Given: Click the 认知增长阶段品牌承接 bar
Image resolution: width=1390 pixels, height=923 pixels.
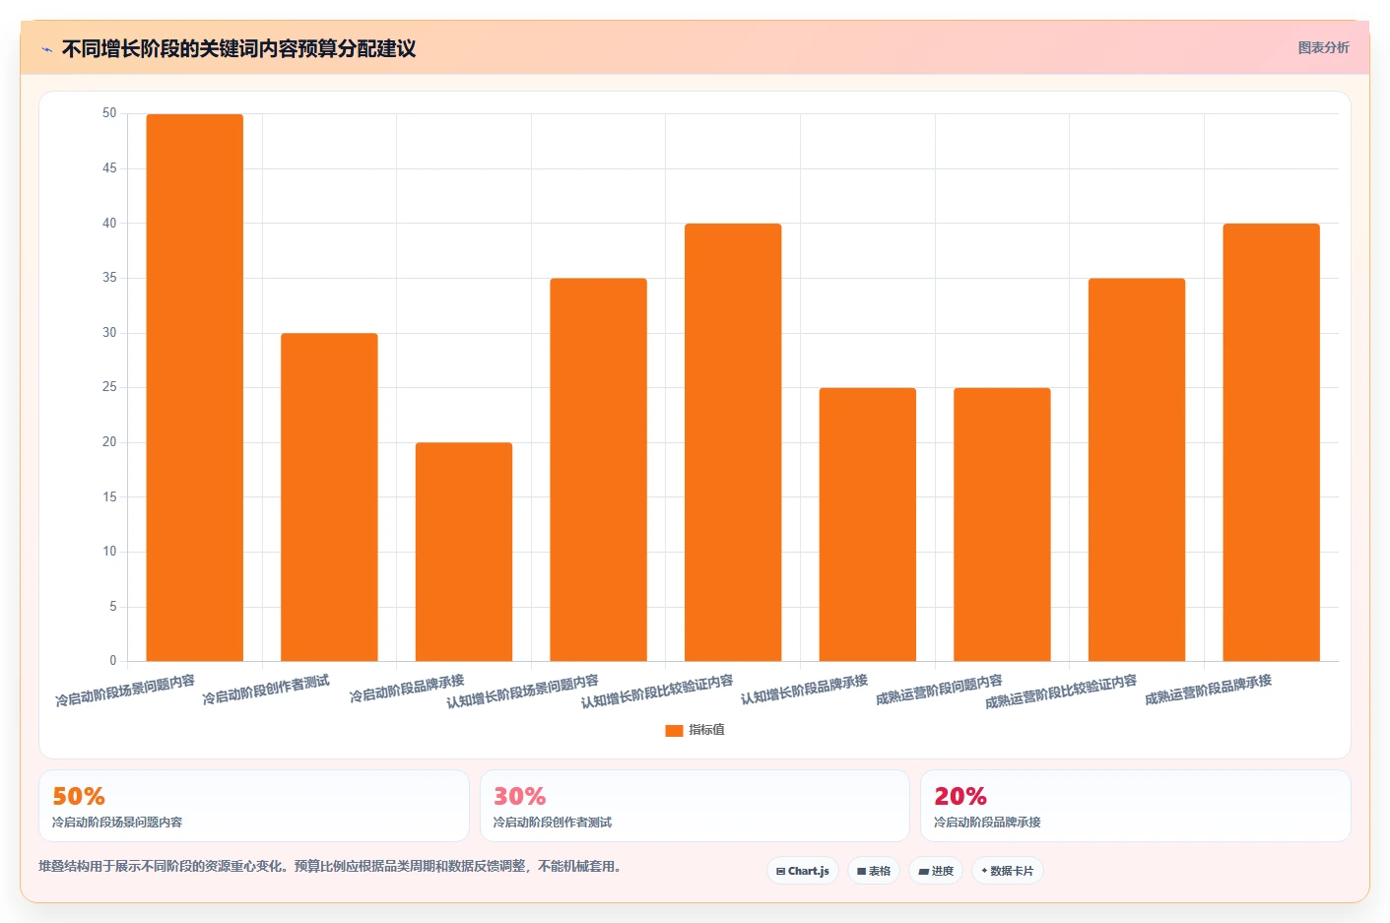Looking at the screenshot, I should [x=868, y=524].
